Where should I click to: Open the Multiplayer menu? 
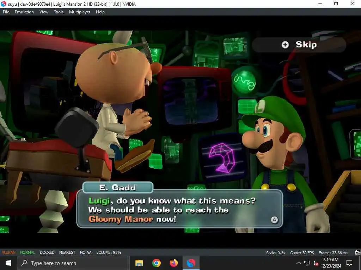[80, 12]
